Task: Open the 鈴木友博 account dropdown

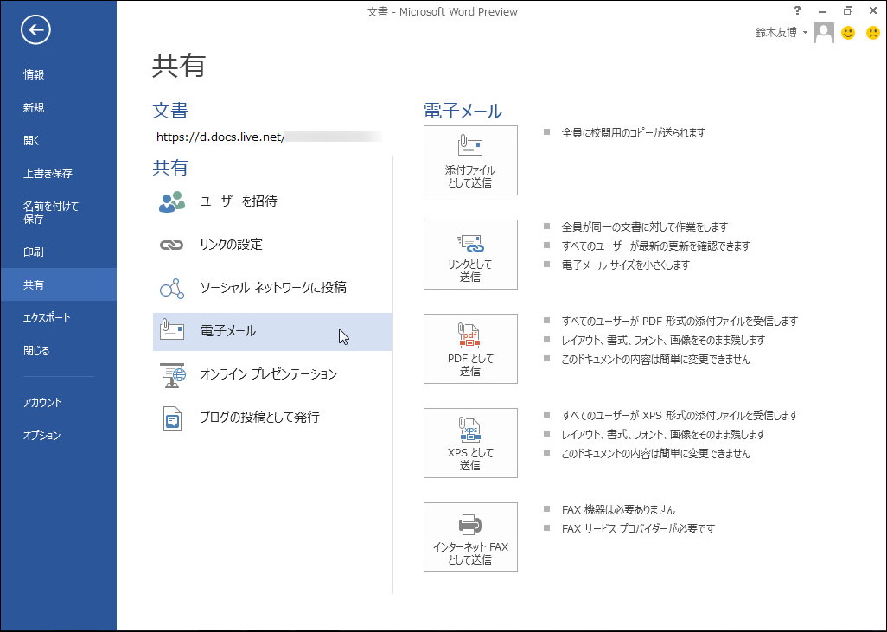Action: 782,33
